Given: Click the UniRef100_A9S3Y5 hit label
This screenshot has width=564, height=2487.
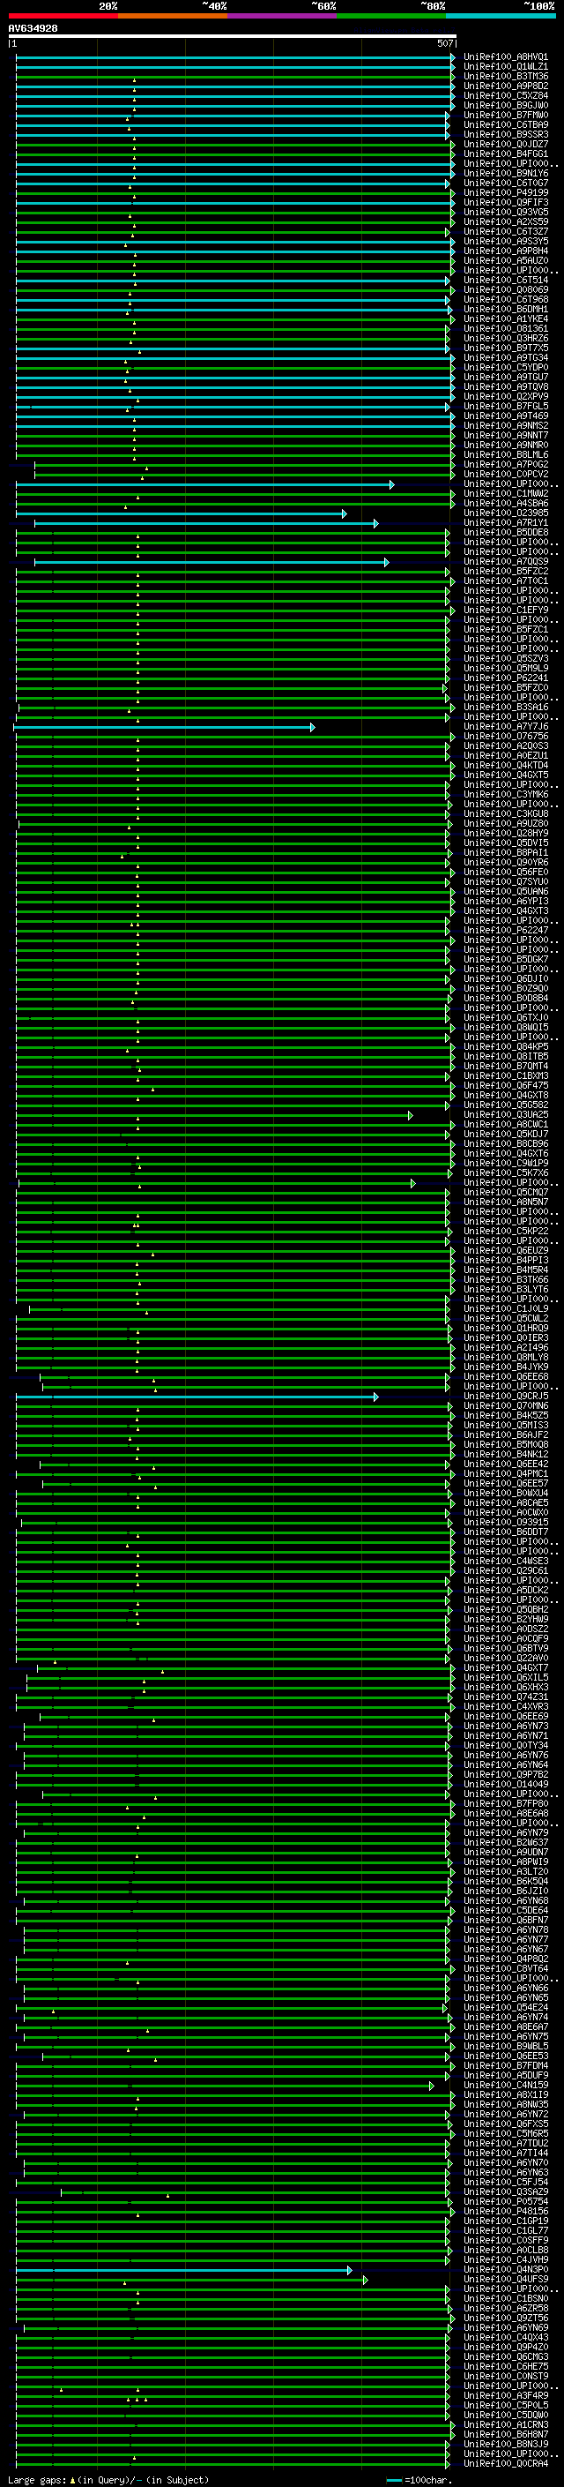Looking at the screenshot, I should (x=505, y=242).
